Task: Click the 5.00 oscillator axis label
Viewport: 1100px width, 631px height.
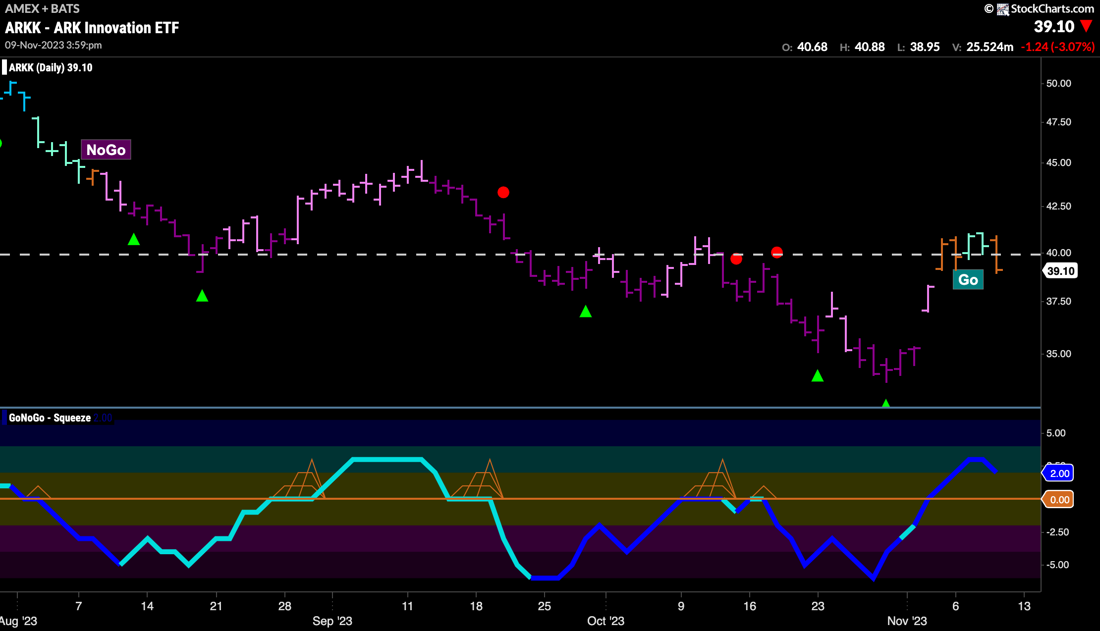Action: (1056, 433)
